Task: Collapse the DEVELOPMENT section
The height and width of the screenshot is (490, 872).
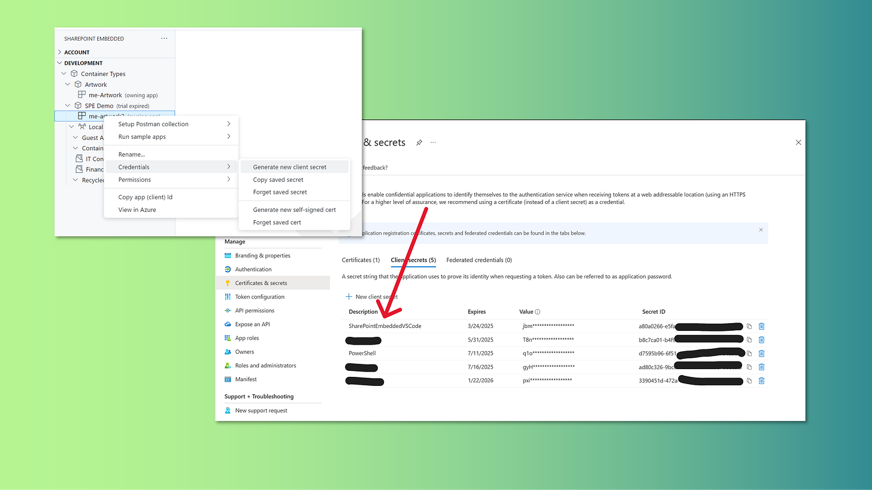Action: point(59,63)
